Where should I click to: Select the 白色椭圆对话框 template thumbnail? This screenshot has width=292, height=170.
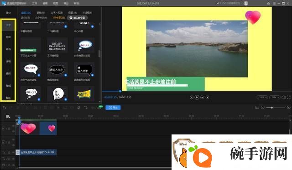84,45
